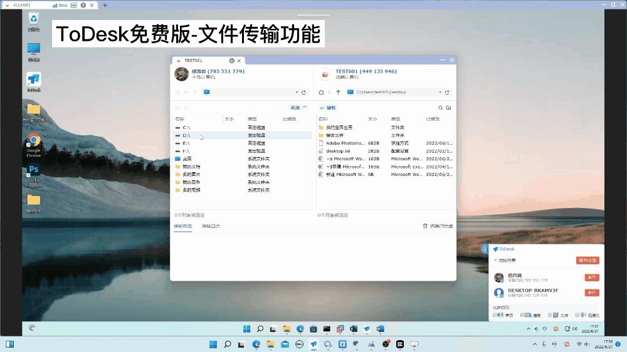The height and width of the screenshot is (352, 627).
Task: Select the E:\ drive row
Action: 242,143
